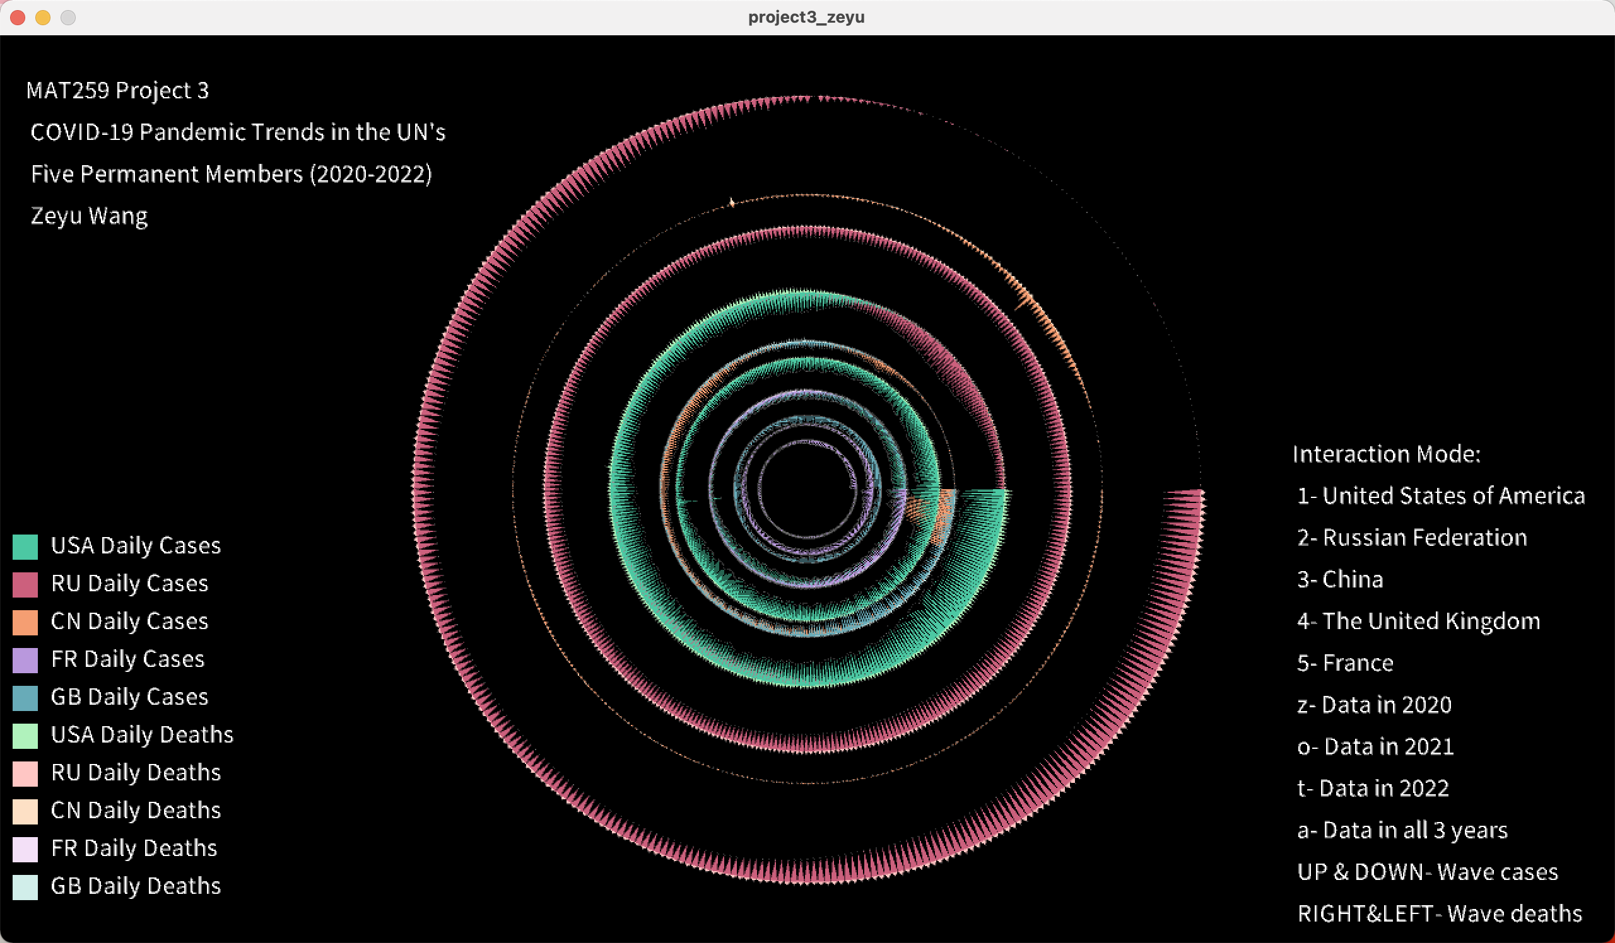Viewport: 1615px width, 943px height.
Task: Click the USA Daily Deaths light green swatch
Action: 25,736
